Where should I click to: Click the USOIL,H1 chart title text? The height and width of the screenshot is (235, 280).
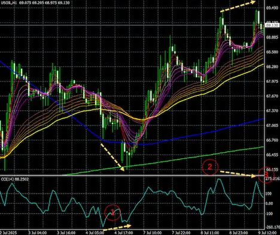pyautogui.click(x=8, y=2)
